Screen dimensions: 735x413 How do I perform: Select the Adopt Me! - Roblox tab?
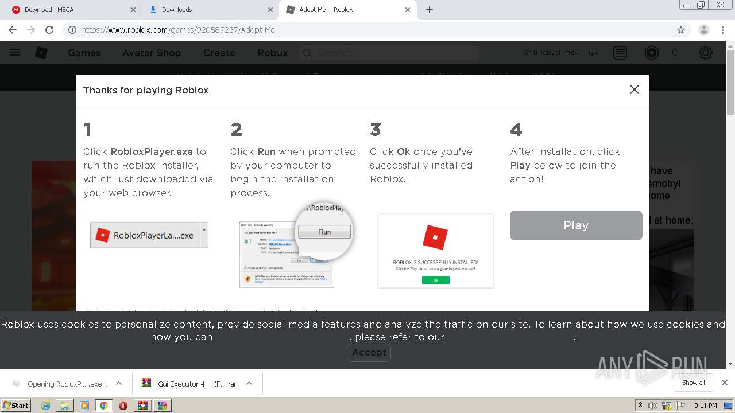coord(347,10)
